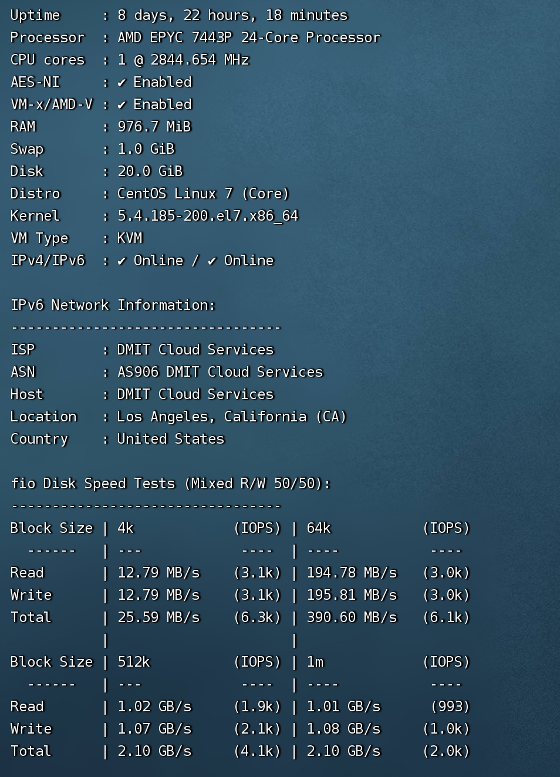Click the RAM 976.7 MiB value
The image size is (560, 777).
point(154,127)
